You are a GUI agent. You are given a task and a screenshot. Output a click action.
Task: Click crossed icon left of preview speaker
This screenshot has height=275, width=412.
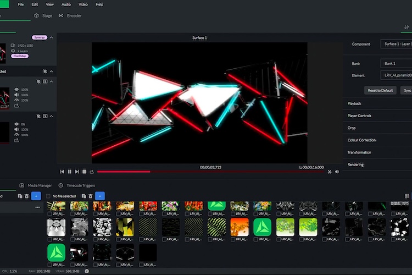click(x=330, y=172)
